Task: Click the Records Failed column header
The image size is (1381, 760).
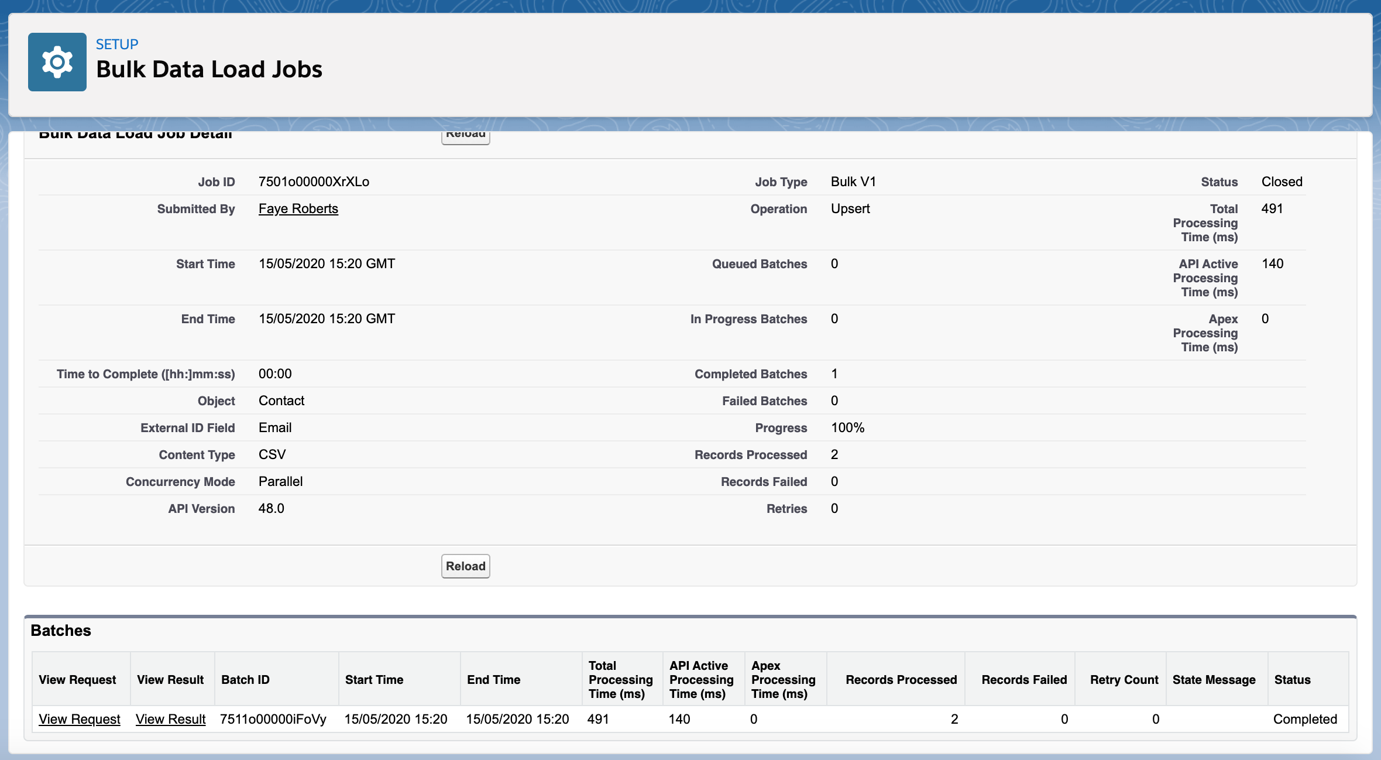Action: point(1023,680)
